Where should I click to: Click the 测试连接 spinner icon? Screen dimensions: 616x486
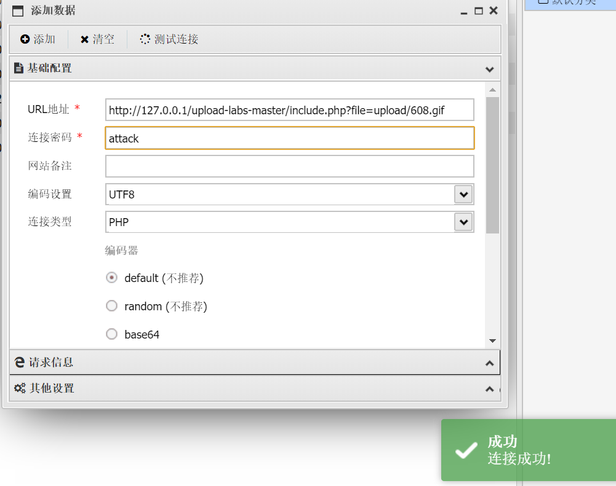click(x=145, y=39)
